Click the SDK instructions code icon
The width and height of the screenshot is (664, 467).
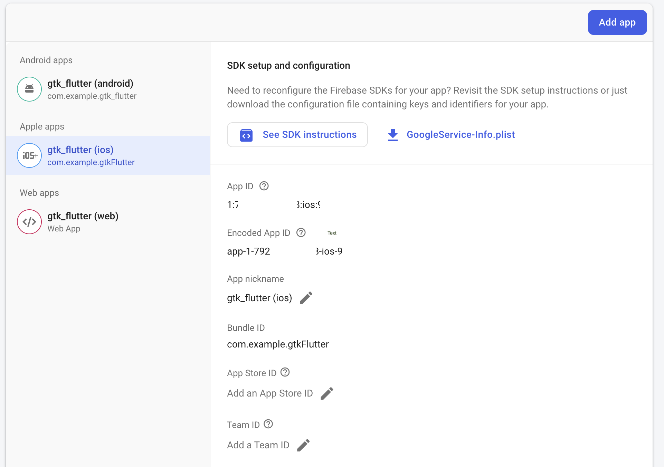point(246,135)
